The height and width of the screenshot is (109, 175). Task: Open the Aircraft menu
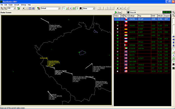click(17, 5)
